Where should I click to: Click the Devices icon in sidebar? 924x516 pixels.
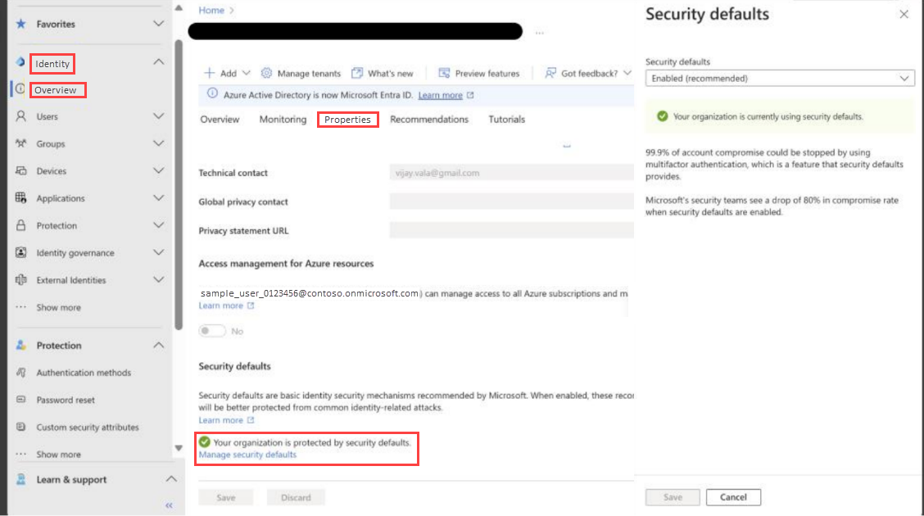(x=21, y=171)
